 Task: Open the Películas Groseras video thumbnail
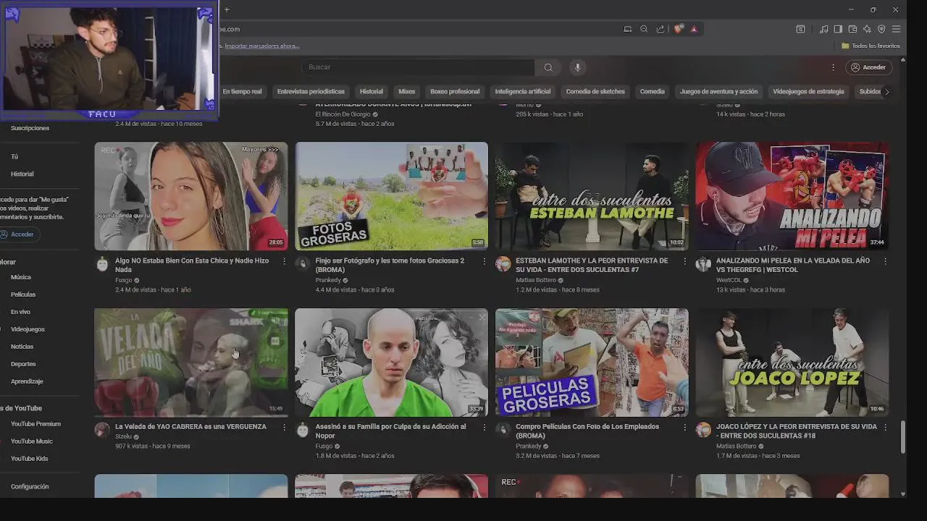point(592,363)
